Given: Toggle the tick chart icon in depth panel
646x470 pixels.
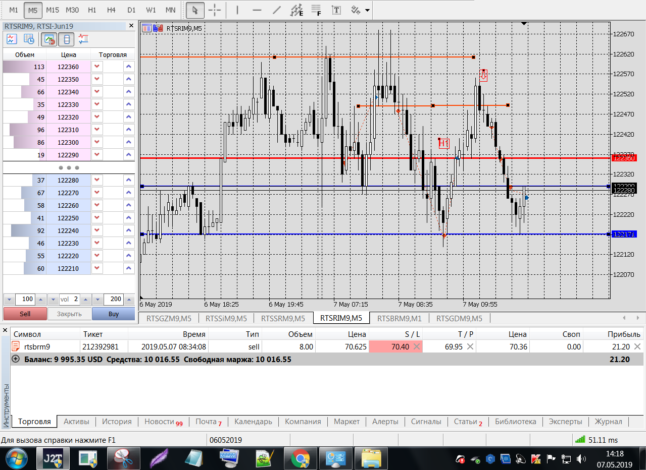Looking at the screenshot, I should 12,39.
